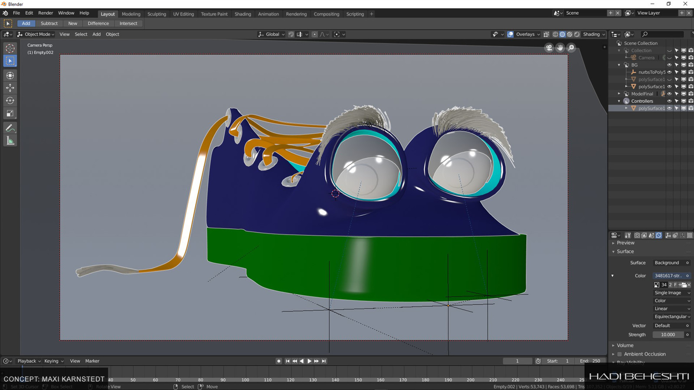Expand Overlays options dropdown
The height and width of the screenshot is (390, 694).
528,34
